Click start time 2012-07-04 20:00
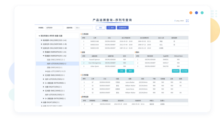The width and height of the screenshot is (220, 121). click(x=126, y=45)
